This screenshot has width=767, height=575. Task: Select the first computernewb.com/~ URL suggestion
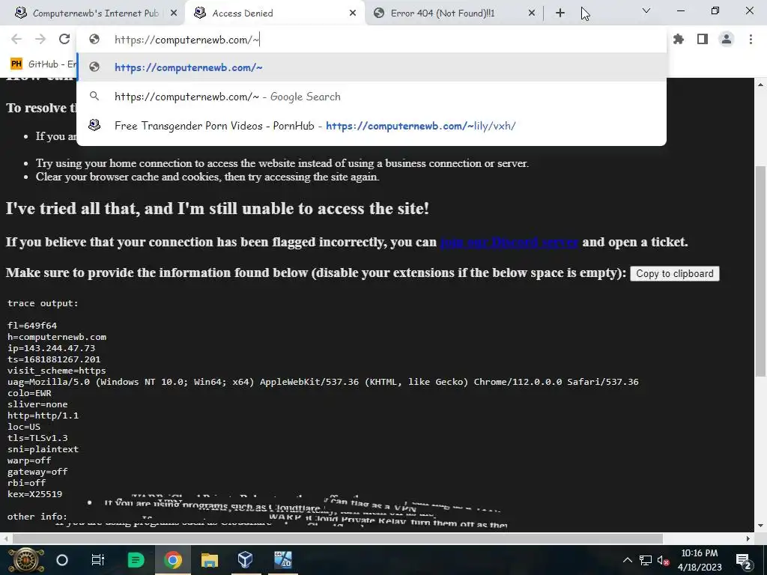pos(372,67)
